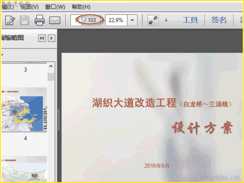Collapse thumbnails panel with double-arrow button
Screen dimensions: 244x183
tap(42, 38)
